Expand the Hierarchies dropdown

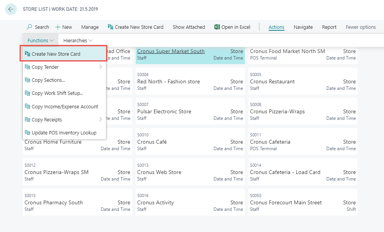[78, 40]
